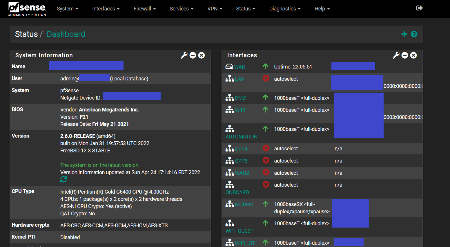Click the network icon beside DMZ
Image resolution: width=450 pixels, height=247 pixels.
[230, 98]
